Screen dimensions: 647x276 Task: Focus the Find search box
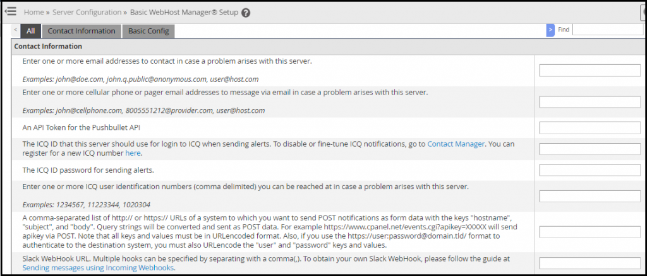tap(608, 30)
